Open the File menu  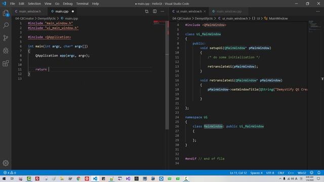tap(12, 4)
